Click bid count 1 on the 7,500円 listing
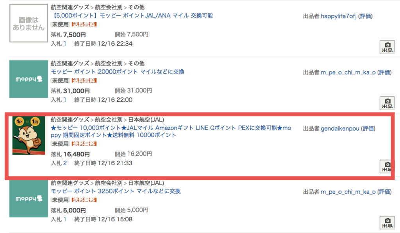The width and height of the screenshot is (400, 233). coord(65,44)
